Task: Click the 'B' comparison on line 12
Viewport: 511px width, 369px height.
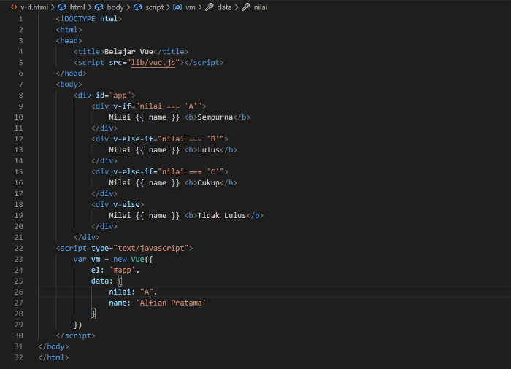Action: (x=213, y=139)
